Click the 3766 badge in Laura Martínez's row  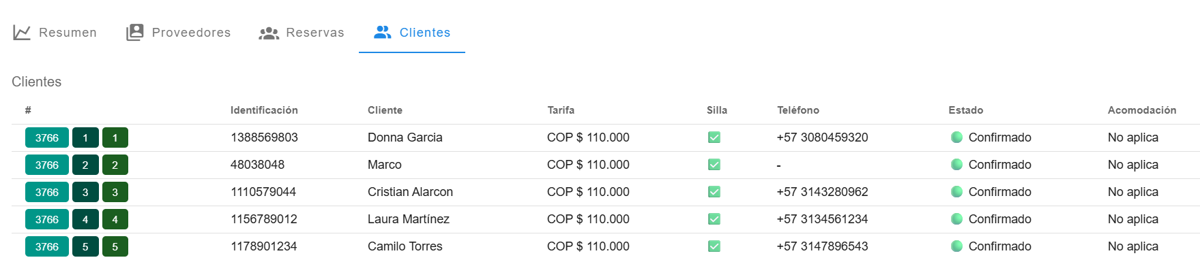pyautogui.click(x=47, y=219)
